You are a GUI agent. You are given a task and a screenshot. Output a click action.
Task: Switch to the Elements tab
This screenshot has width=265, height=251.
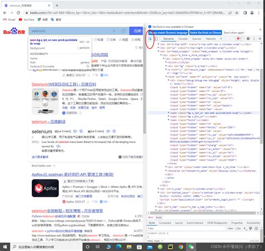tap(168, 38)
